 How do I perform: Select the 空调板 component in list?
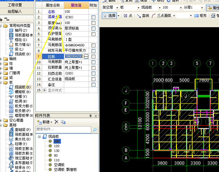pos(59,165)
